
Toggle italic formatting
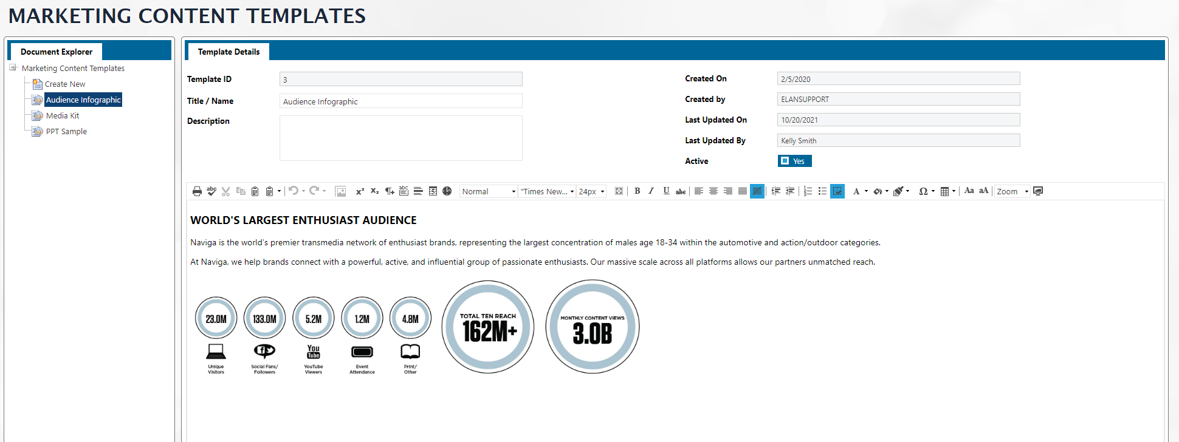point(651,191)
